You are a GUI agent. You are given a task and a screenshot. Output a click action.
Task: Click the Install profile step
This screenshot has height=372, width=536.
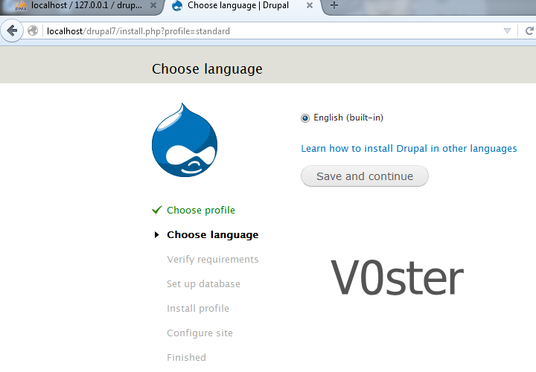(x=198, y=309)
